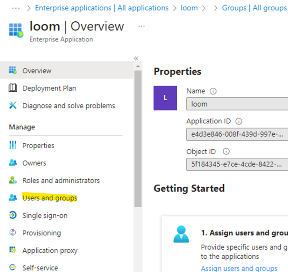Click the purple L application logo tile
The image size is (288, 272).
coord(165,98)
